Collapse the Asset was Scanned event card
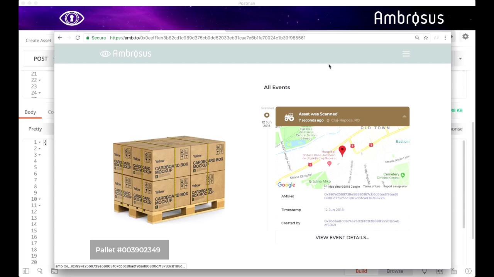Image resolution: width=494 pixels, height=277 pixels. [x=404, y=116]
